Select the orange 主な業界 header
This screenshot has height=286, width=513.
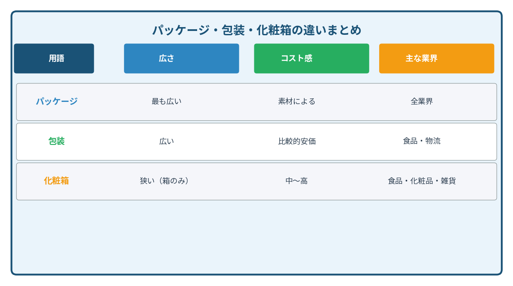pos(436,58)
